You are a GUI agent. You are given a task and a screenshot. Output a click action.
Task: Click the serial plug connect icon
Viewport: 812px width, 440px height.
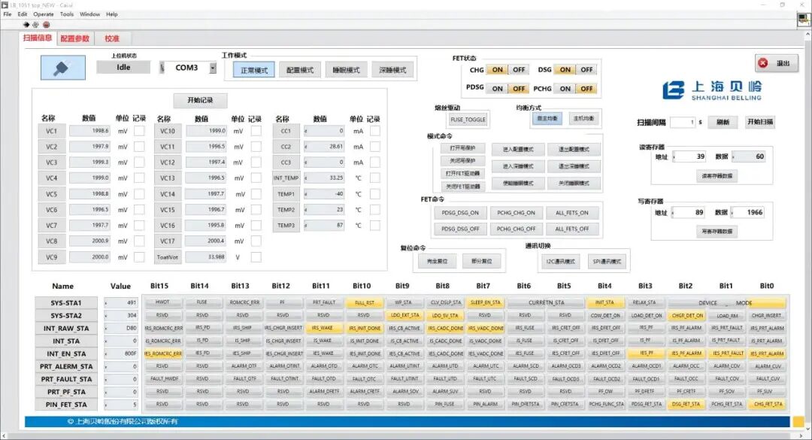[62, 68]
